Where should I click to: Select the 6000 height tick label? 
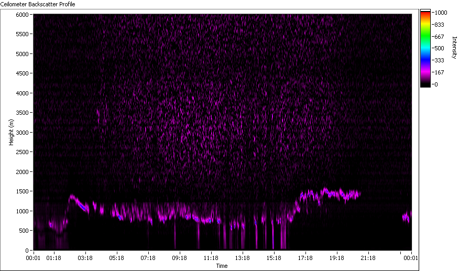(22, 15)
